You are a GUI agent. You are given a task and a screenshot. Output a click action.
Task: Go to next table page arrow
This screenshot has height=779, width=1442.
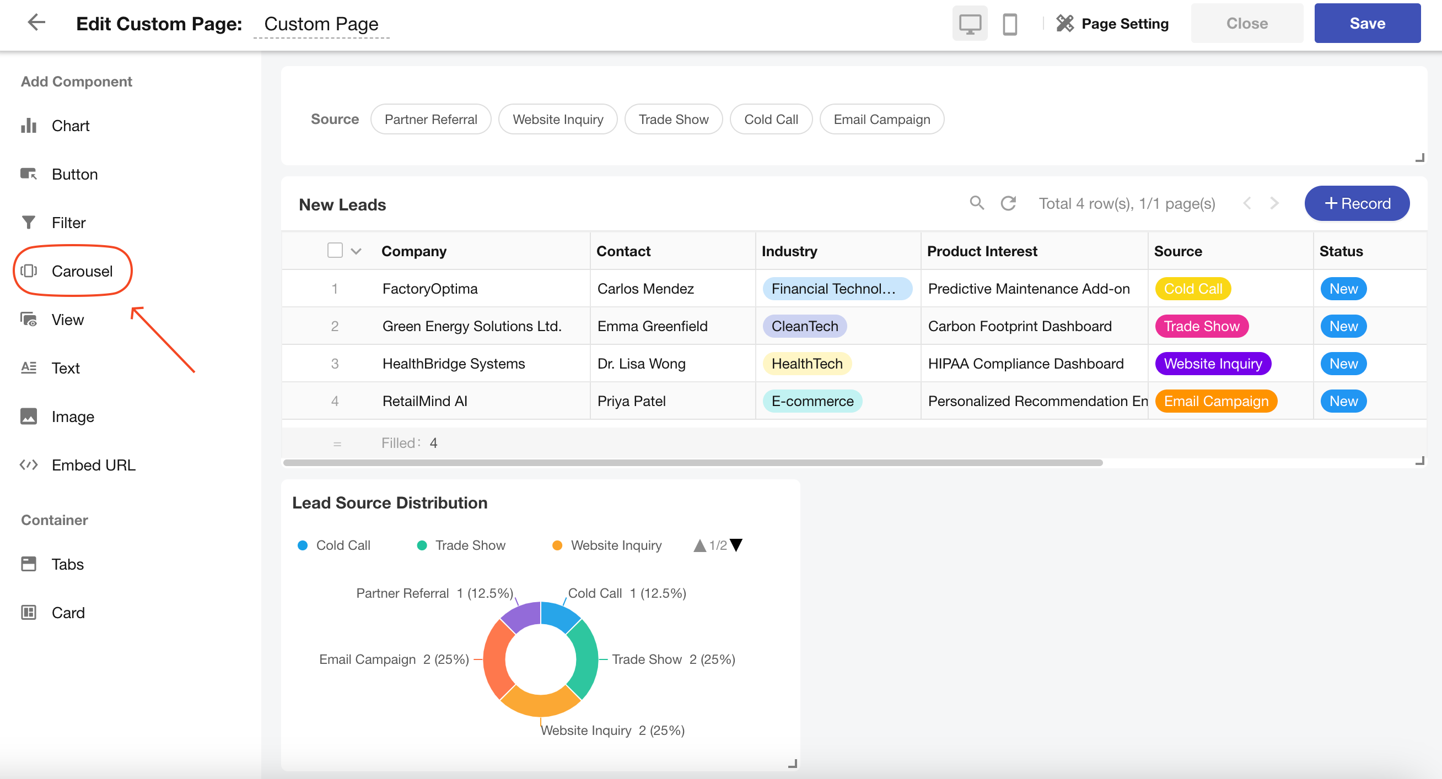(1274, 203)
